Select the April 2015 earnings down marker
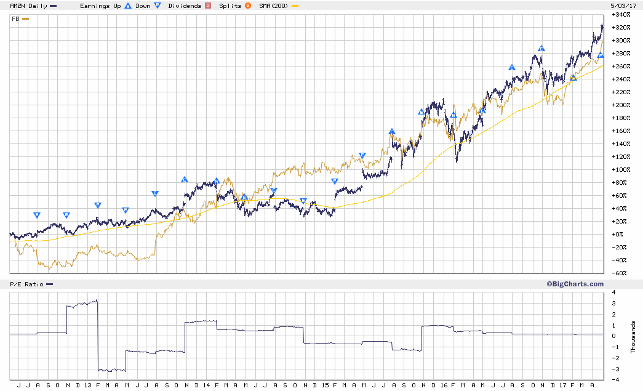 362,155
